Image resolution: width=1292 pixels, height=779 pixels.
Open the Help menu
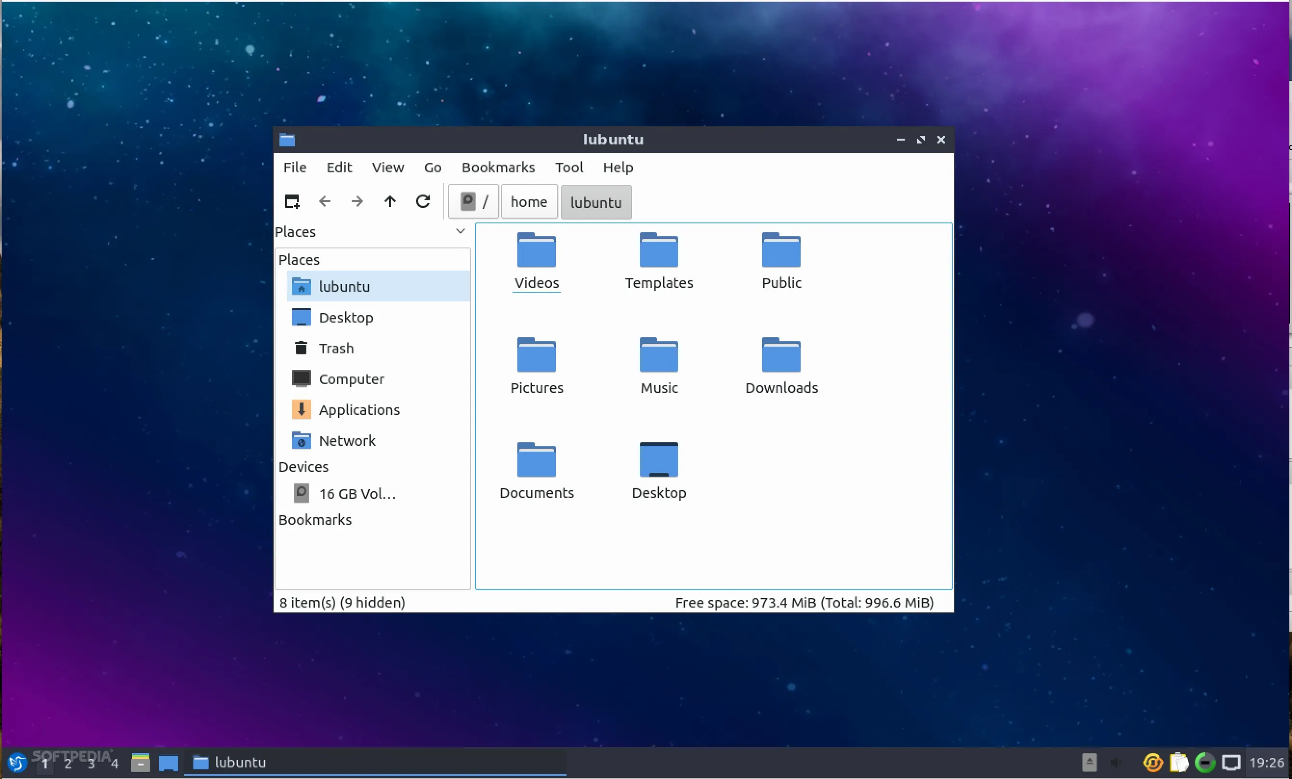pyautogui.click(x=618, y=167)
